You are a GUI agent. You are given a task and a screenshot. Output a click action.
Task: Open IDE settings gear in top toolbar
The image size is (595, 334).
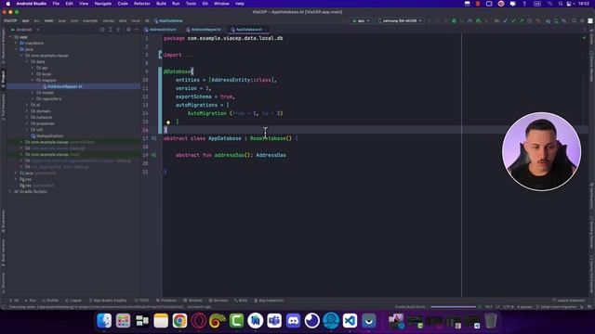click(583, 20)
